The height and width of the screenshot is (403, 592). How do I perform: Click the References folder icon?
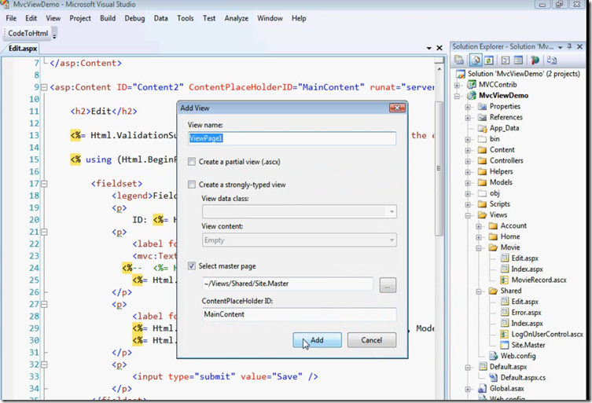[482, 117]
